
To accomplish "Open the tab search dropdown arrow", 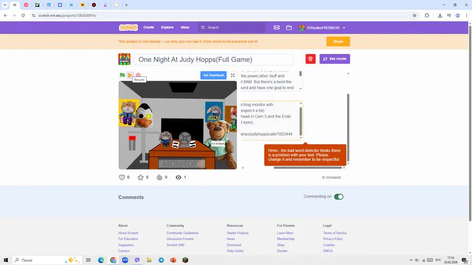I will point(5,5).
